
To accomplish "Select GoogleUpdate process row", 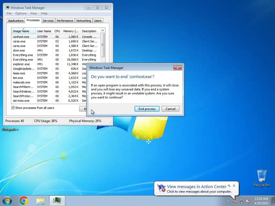I will click(x=49, y=69).
